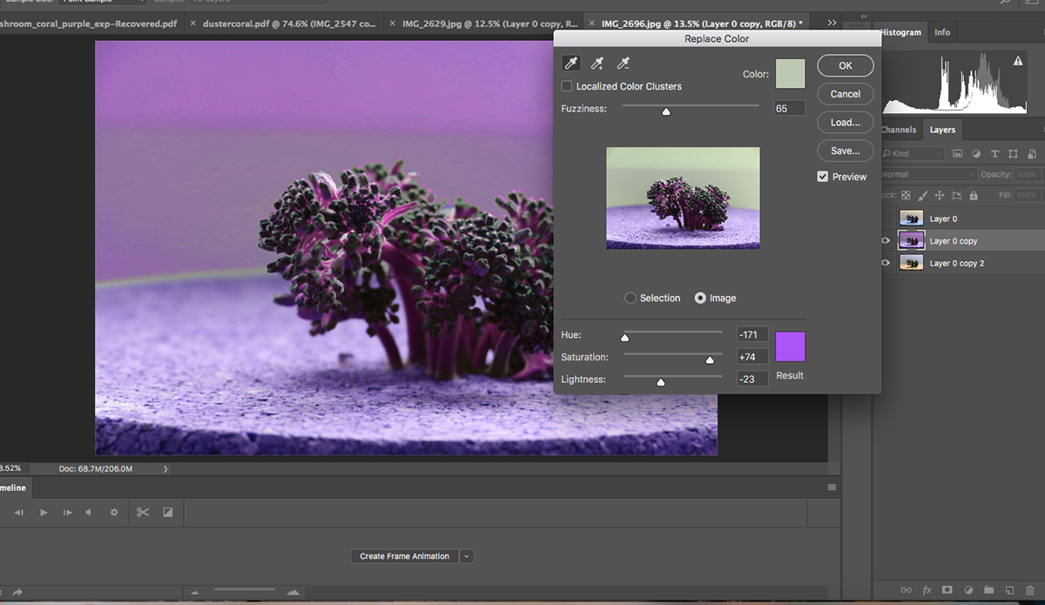Click the Save... button
The height and width of the screenshot is (605, 1045).
846,151
